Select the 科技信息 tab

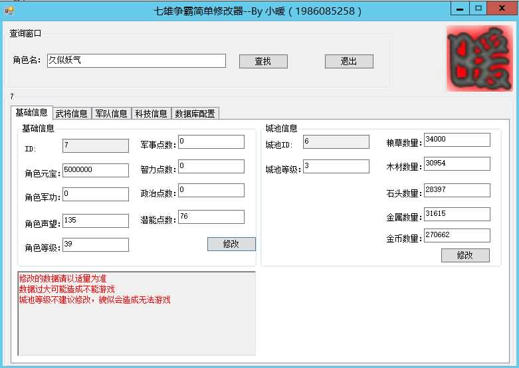(151, 113)
